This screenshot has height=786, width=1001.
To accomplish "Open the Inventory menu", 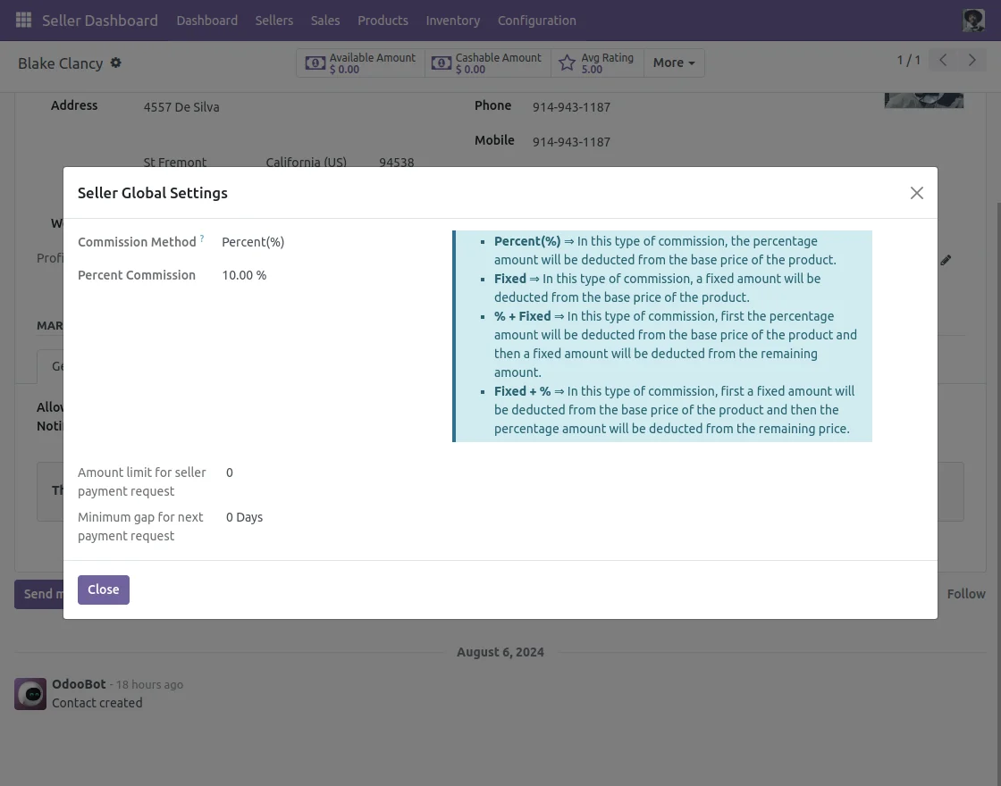I will tap(452, 20).
